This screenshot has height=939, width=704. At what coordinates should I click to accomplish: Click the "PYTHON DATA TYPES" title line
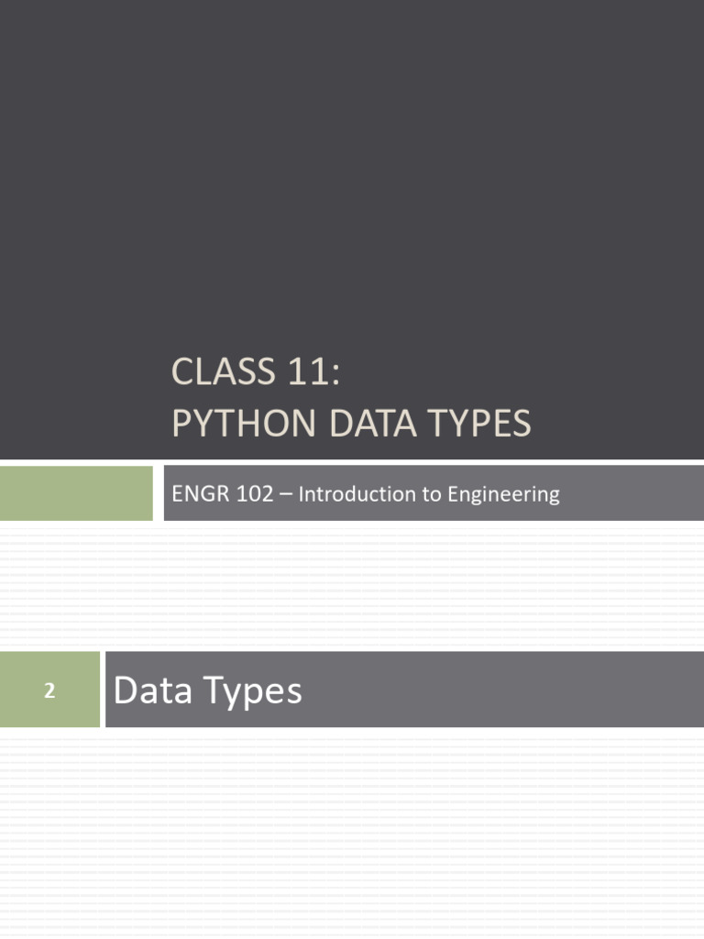click(x=351, y=424)
